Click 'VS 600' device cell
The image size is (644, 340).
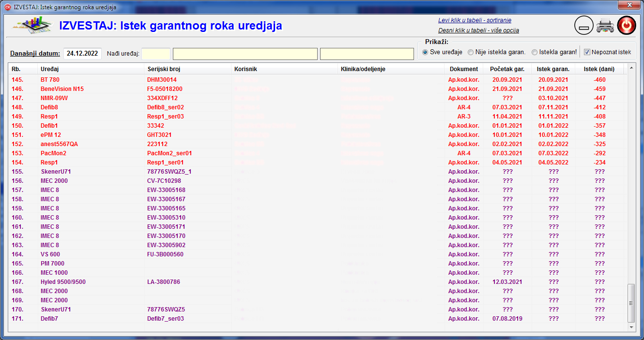[50, 254]
